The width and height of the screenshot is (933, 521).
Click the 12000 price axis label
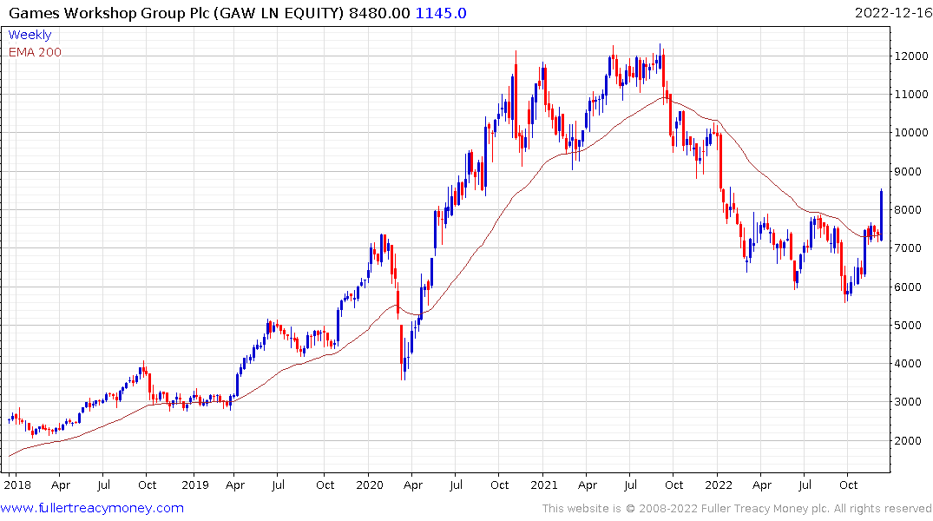pyautogui.click(x=911, y=56)
